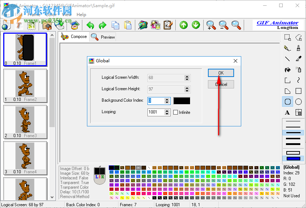Activate the Zoom In magnifier icon

click(x=211, y=25)
